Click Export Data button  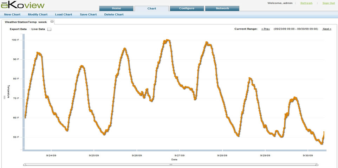[18, 29]
